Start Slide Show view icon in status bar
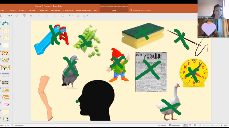Image resolution: width=229 pixels, height=128 pixels. [x=200, y=125]
